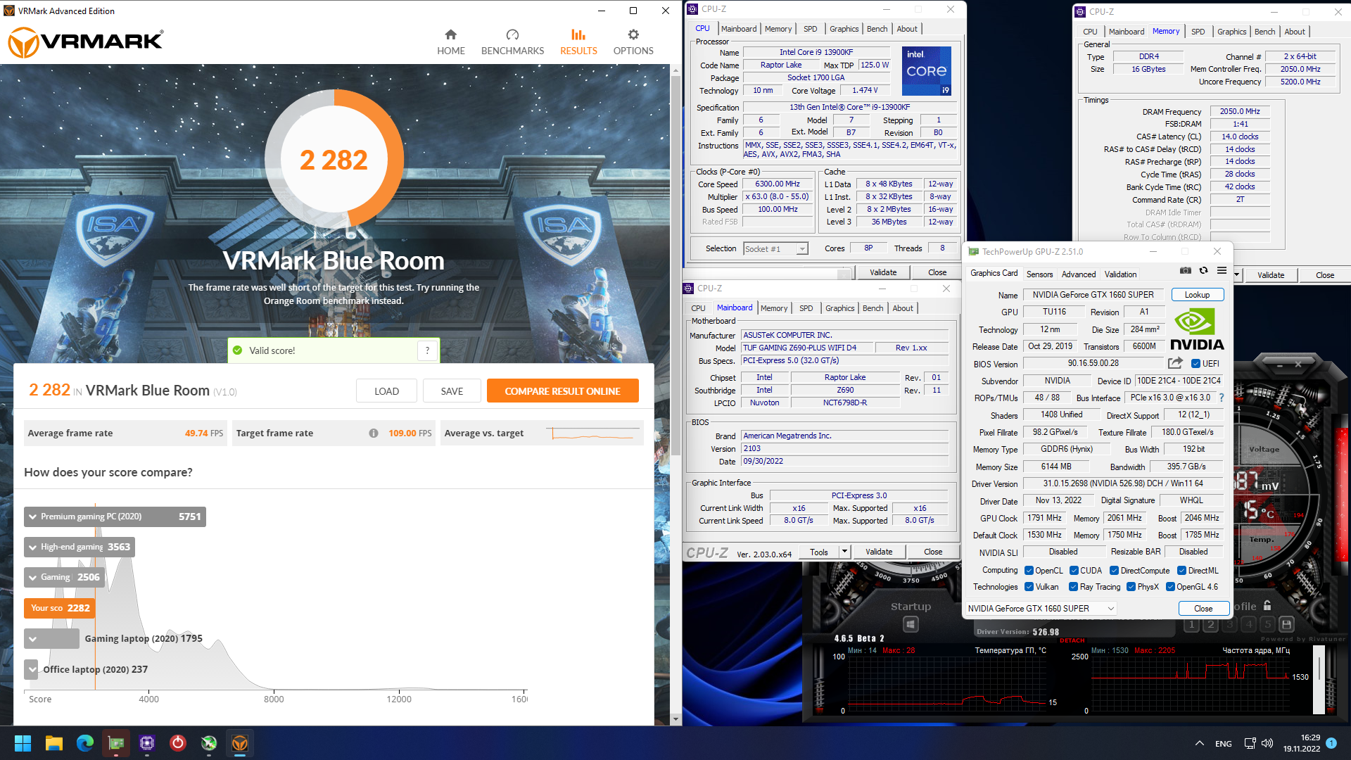The image size is (1351, 760).
Task: Open Sensors tab in GPU-Z
Action: coord(1039,274)
